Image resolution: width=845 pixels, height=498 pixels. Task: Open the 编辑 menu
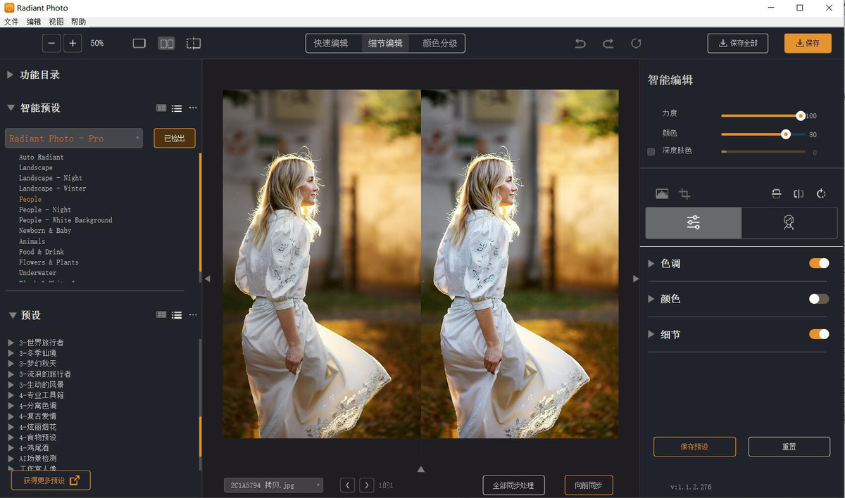tap(34, 22)
